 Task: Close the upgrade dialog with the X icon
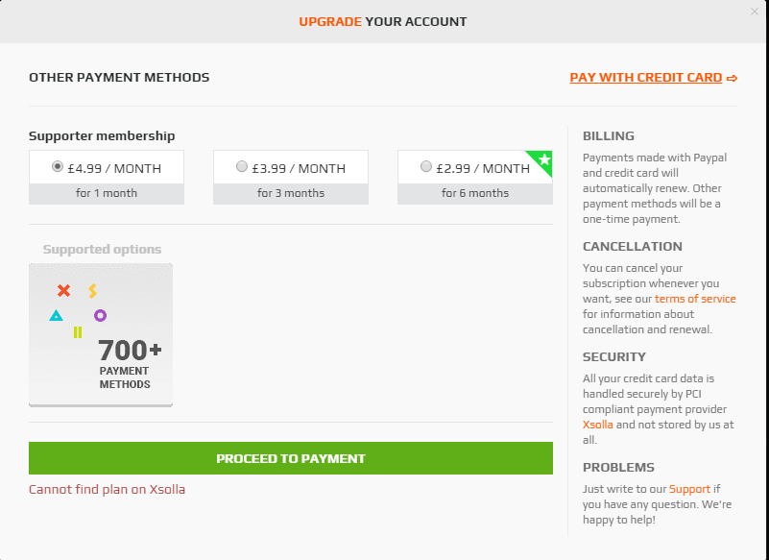[754, 12]
